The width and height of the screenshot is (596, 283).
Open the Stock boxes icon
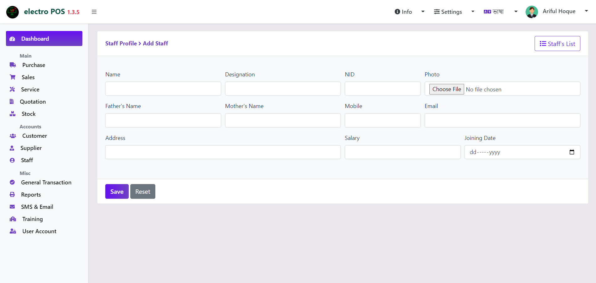click(13, 114)
